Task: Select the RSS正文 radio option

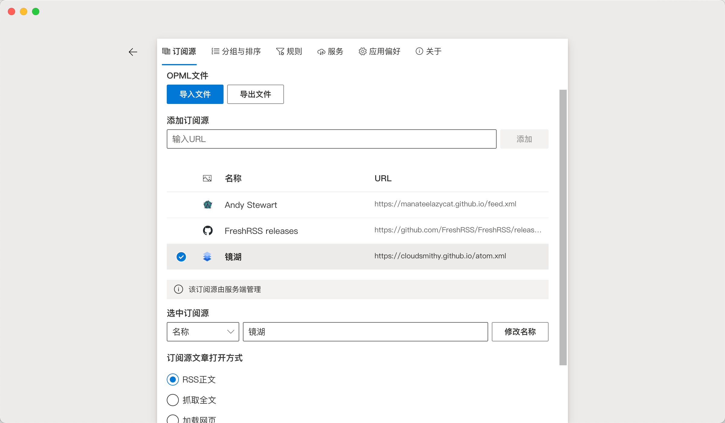Action: (x=173, y=379)
